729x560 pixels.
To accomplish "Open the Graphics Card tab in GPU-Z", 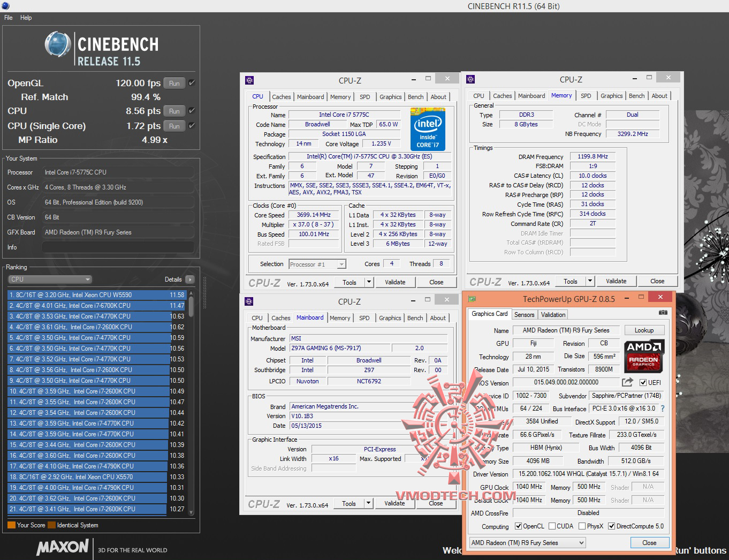I will 490,314.
